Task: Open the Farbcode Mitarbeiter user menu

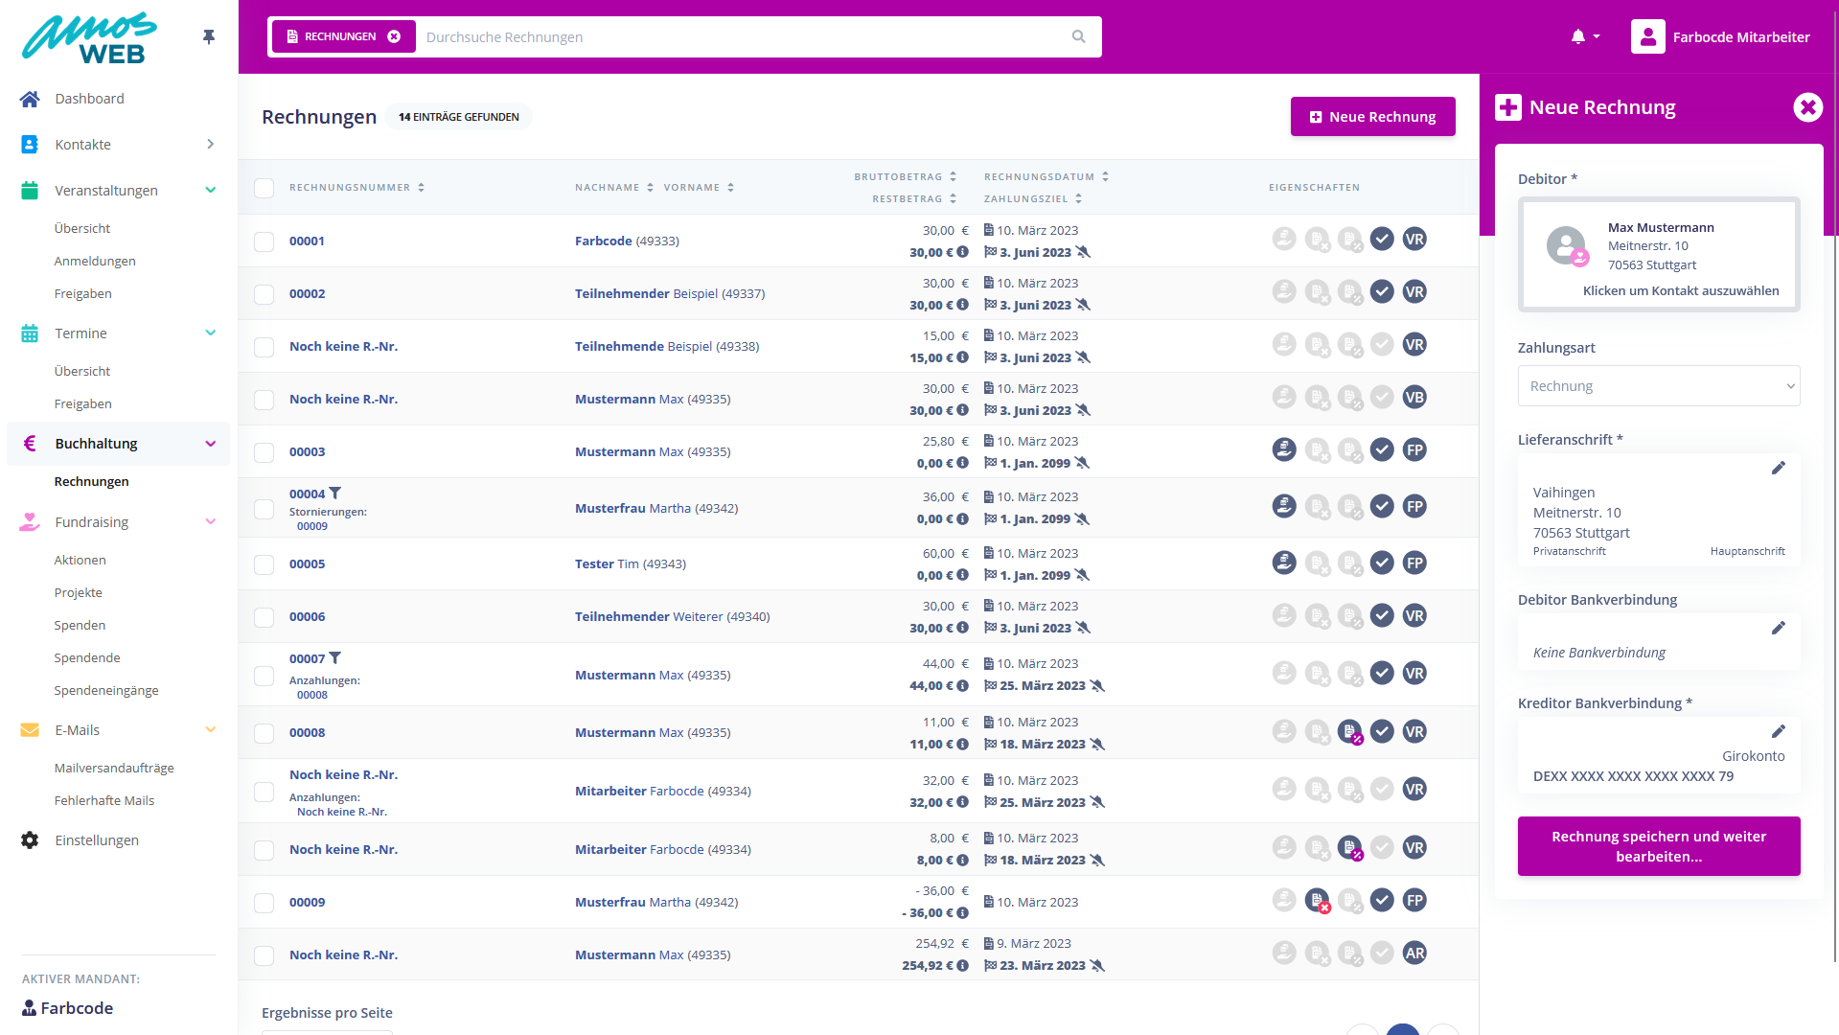Action: pos(1720,37)
